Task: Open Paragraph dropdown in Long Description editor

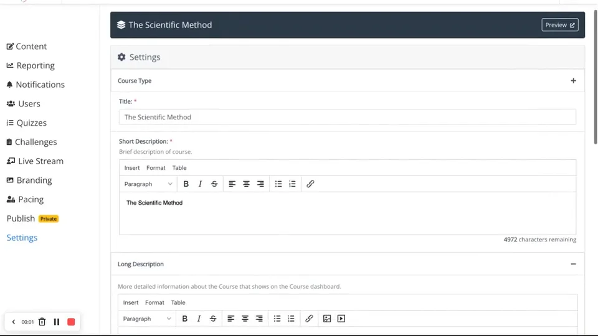Action: pos(147,319)
